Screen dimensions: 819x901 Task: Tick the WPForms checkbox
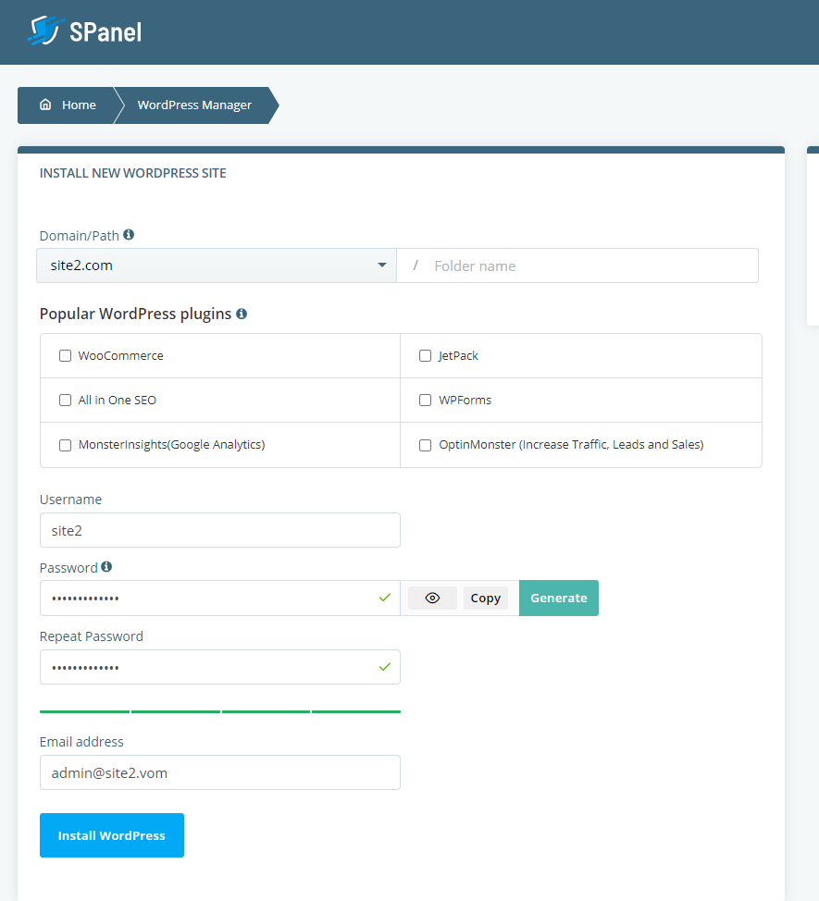(x=425, y=400)
